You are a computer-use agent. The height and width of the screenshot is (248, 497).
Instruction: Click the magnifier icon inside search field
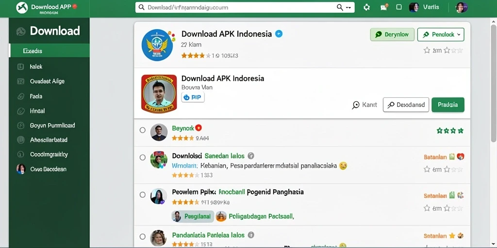(x=142, y=7)
